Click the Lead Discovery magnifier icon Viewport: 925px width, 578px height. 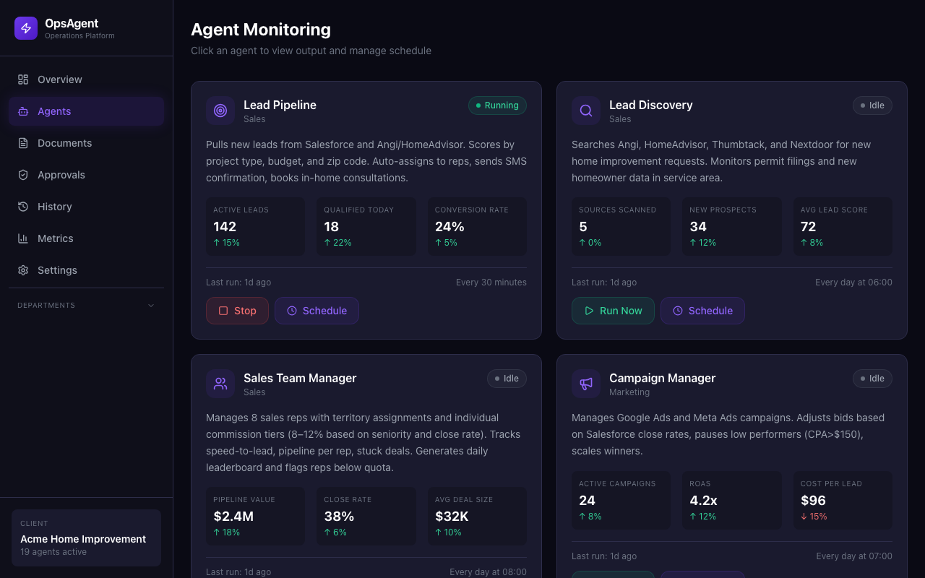point(585,111)
